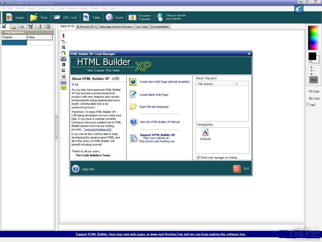Click the empty Value cell in Tag Inspector
The image size is (322, 242).
click(x=40, y=43)
